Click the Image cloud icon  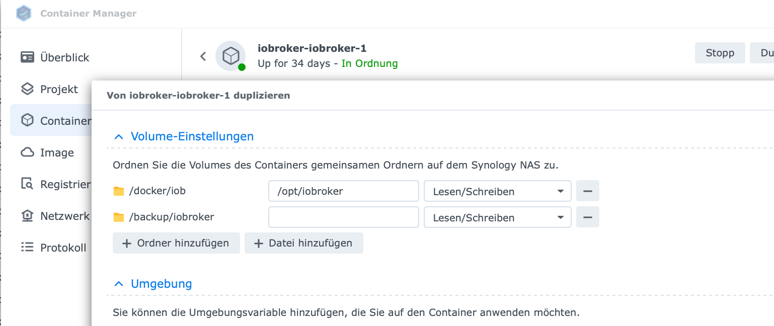coord(27,152)
